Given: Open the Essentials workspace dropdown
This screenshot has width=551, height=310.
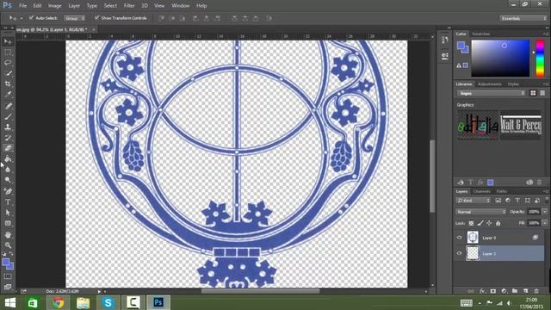Looking at the screenshot, I should tap(523, 18).
